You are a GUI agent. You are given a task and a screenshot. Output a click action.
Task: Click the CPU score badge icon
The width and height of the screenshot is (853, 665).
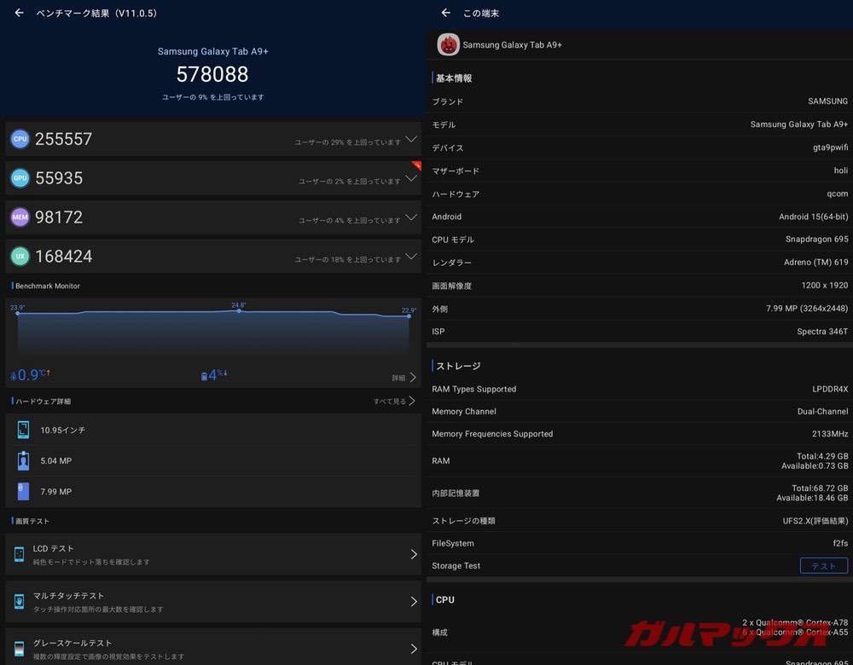20,139
